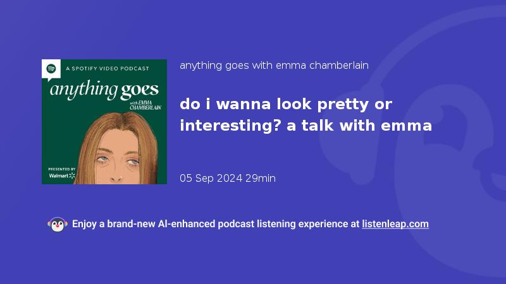Click the 'Enjoy a brand-new AI-enhanced podcast' text
The image size is (506, 284).
tap(216, 224)
